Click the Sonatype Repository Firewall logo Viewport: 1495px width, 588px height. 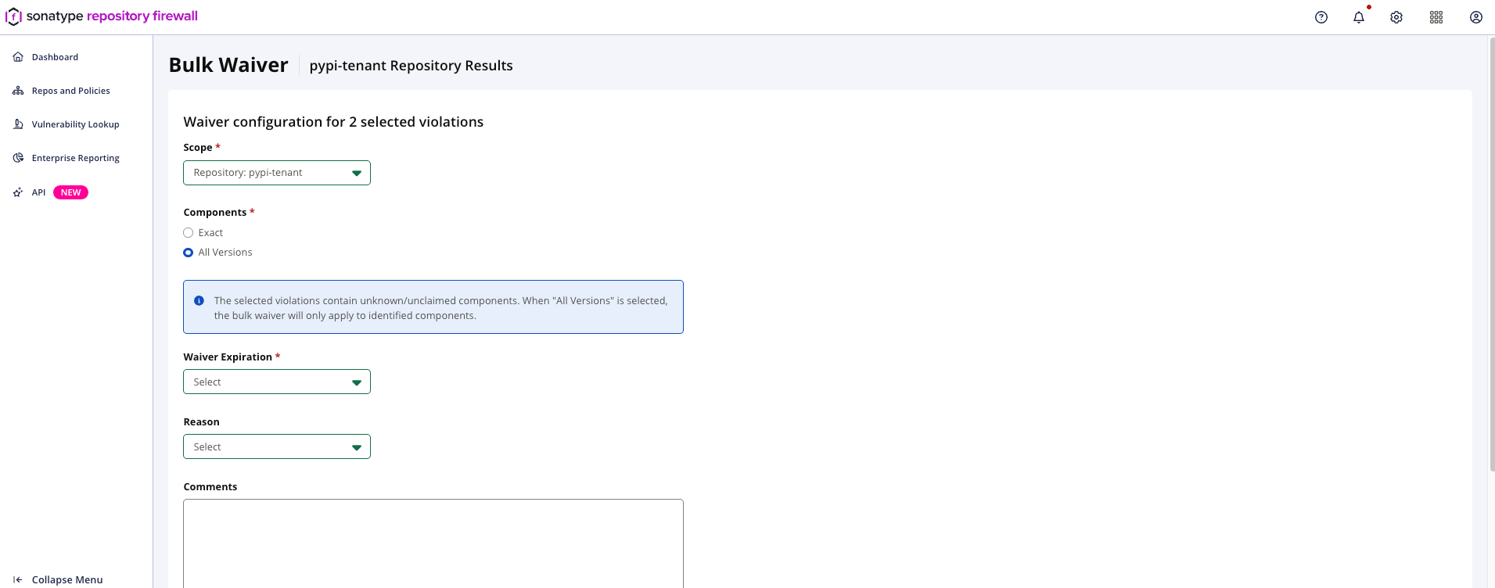pos(102,16)
